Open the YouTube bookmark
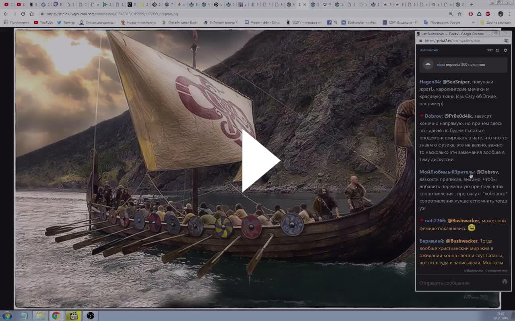This screenshot has width=515, height=321. (x=43, y=22)
